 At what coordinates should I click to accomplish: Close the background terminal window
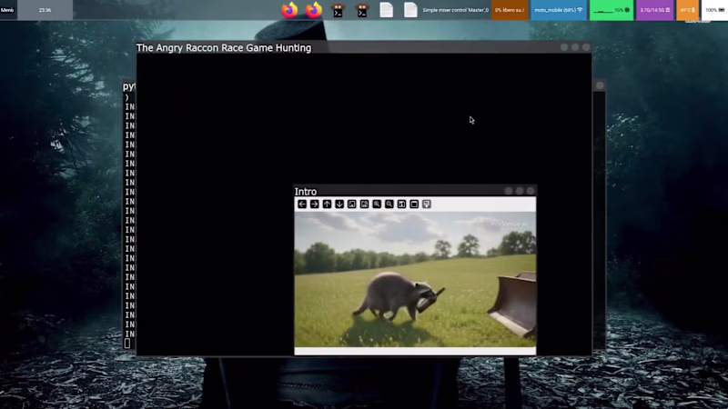tap(600, 85)
